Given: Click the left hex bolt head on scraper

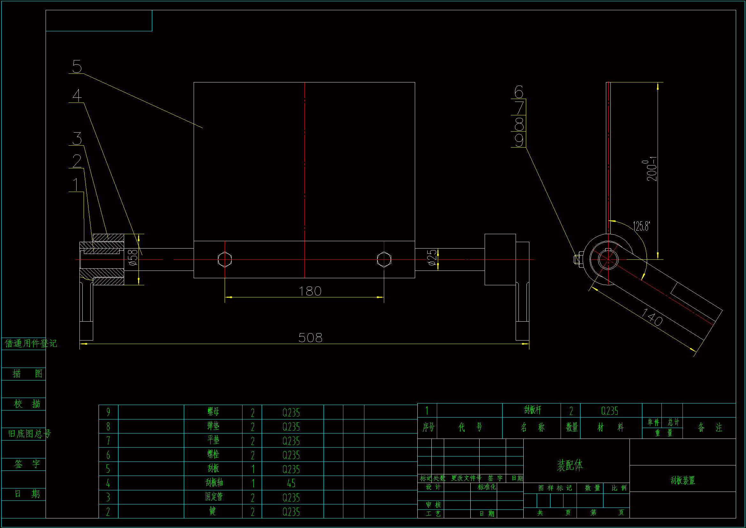Looking at the screenshot, I should point(225,260).
